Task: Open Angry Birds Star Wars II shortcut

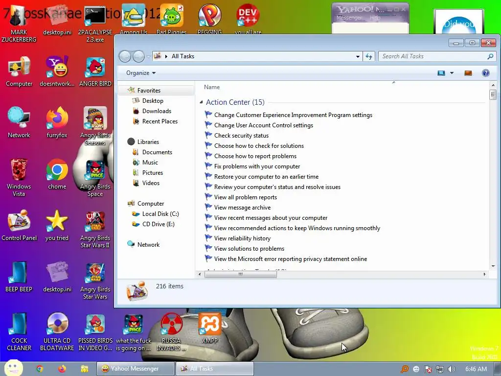Action: (95, 229)
